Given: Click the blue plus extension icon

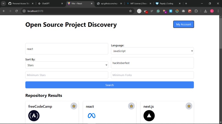Looking at the screenshot, I should click(x=171, y=11).
